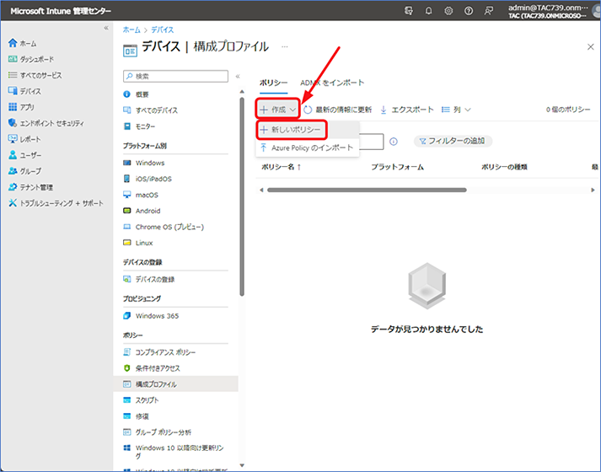Viewport: 601px width, 472px height.
Task: Collapse the device submenu pane
Action: (x=238, y=76)
